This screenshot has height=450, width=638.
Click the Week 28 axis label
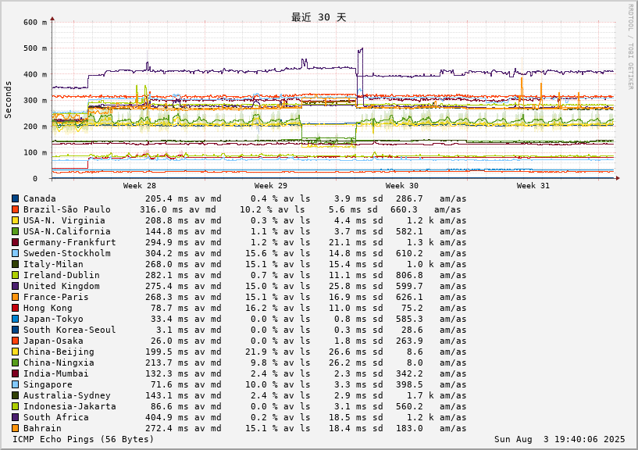click(140, 186)
